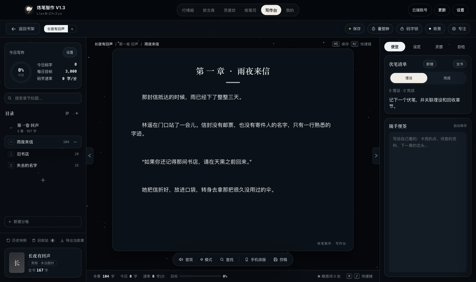The width and height of the screenshot is (476, 282).
Task: Enable the 码字锁 writing lock
Action: coord(409,29)
